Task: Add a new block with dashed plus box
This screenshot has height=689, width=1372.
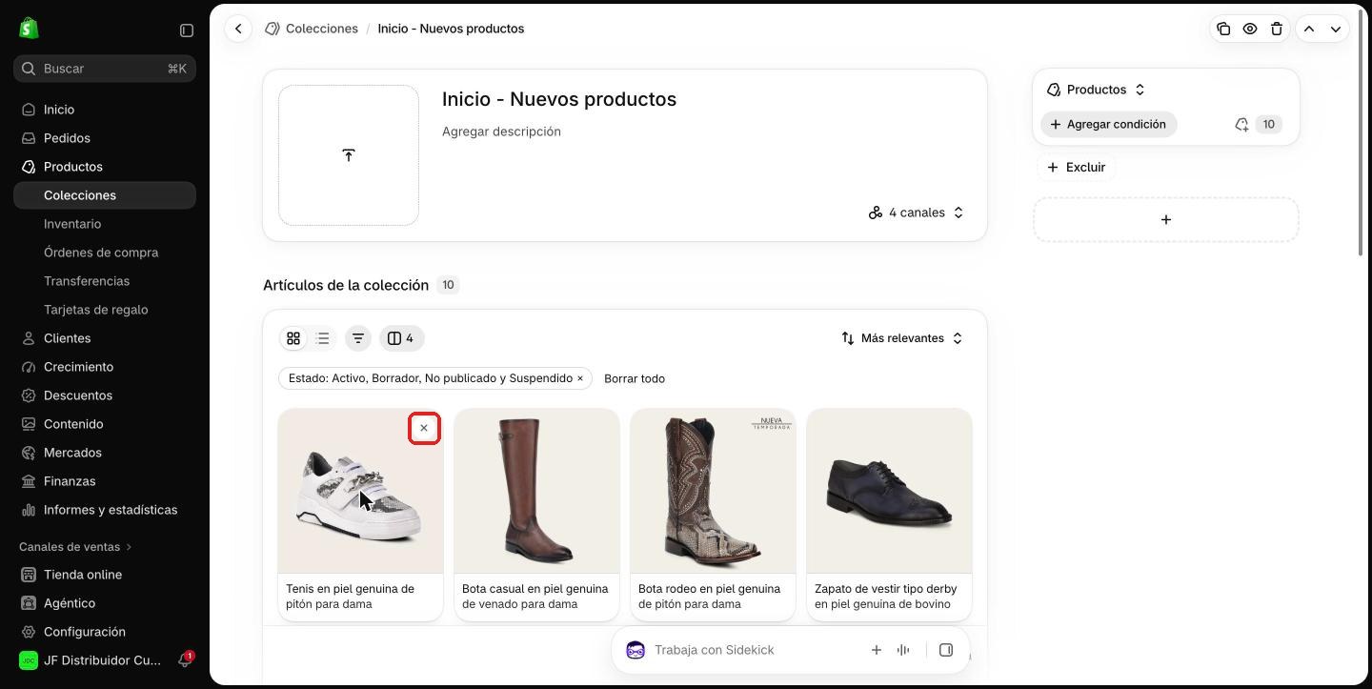Action: point(1166,220)
